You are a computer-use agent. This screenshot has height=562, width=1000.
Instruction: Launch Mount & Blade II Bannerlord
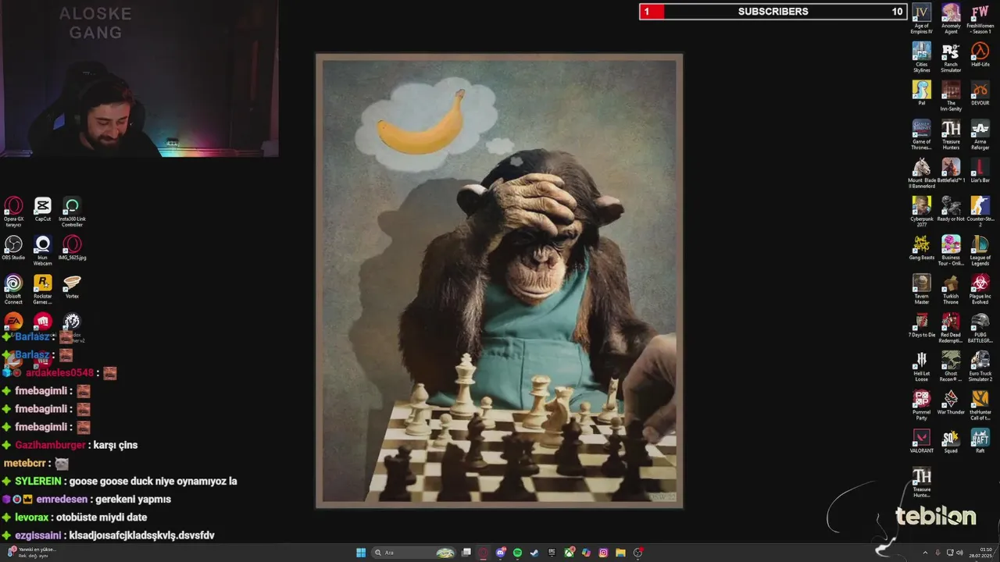(x=922, y=173)
